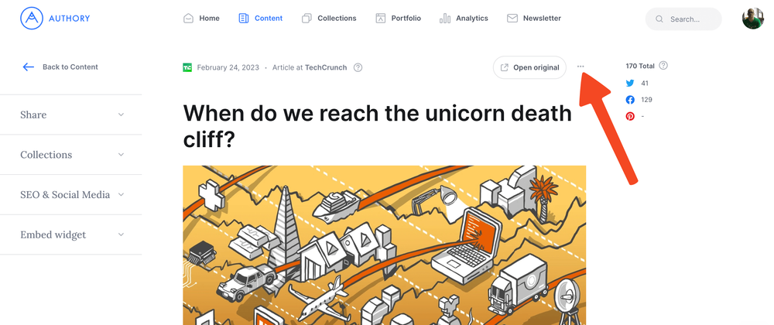Screen dimensions: 774x325
Task: Open the Newsletter tab
Action: click(x=534, y=18)
